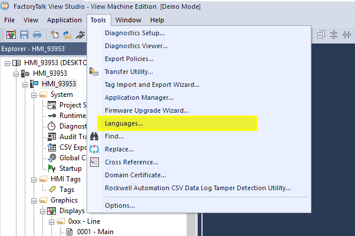Open the Window menu
The height and width of the screenshot is (236, 355).
[x=128, y=20]
